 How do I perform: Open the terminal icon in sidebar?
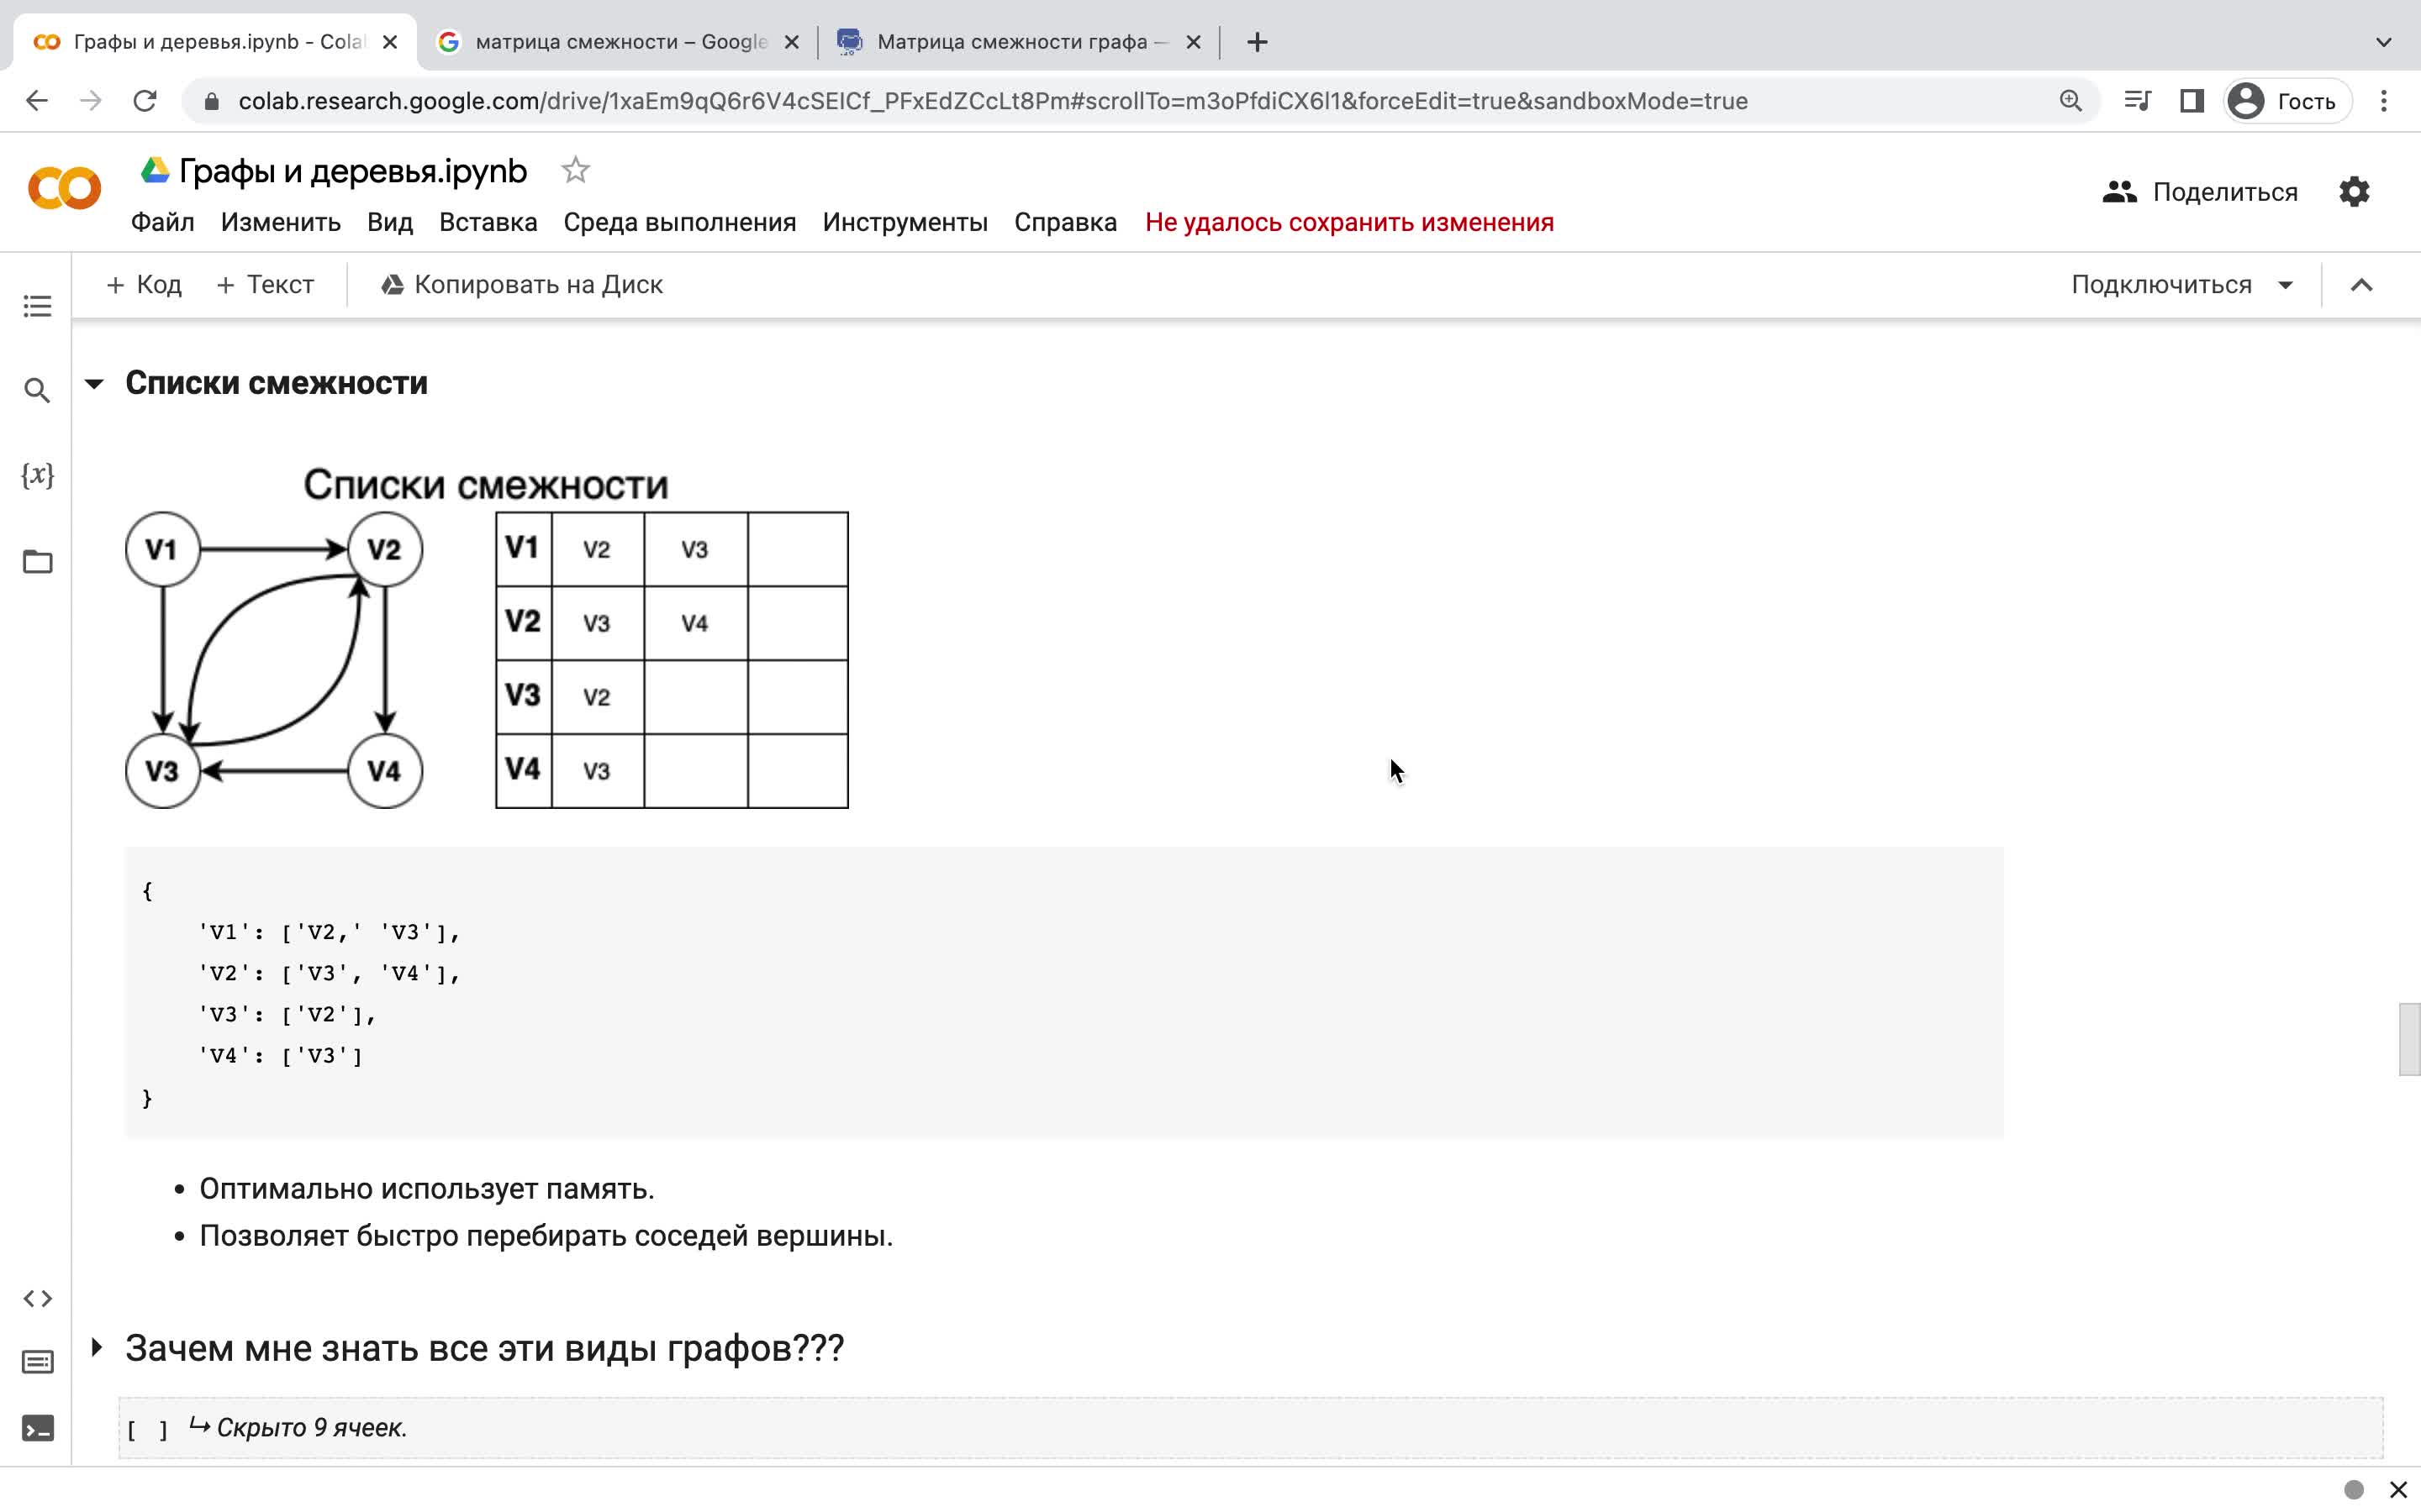[37, 1428]
